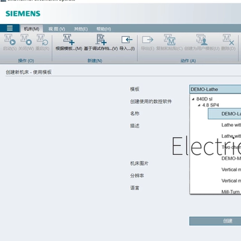Click the 新建(N) group label

pyautogui.click(x=95, y=61)
